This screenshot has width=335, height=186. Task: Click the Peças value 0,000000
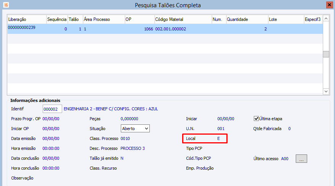click(129, 119)
